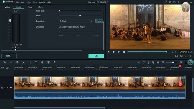Screen dimensions: 194x109
Task: Click the Green screen icon
Action: click(48, 62)
